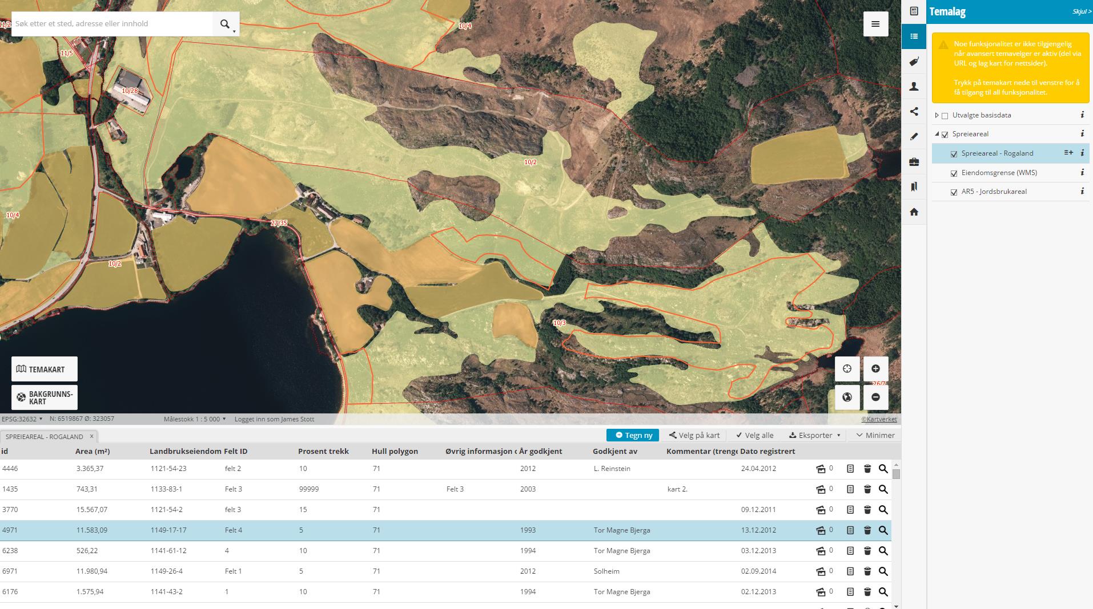
Task: Open the ©Kartverket attribution link
Action: tap(879, 419)
